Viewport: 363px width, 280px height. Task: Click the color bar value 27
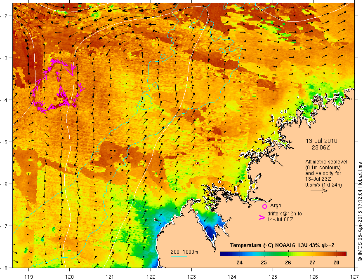pos(312,262)
